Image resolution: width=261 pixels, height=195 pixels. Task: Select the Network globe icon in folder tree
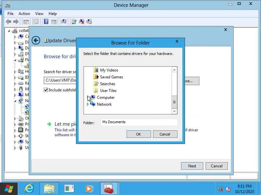pos(93,104)
